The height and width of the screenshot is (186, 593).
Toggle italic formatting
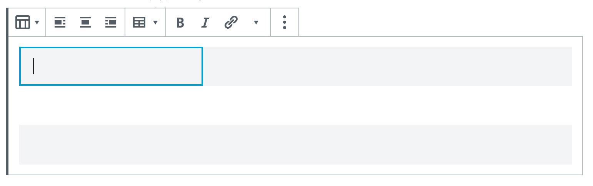pyautogui.click(x=205, y=23)
